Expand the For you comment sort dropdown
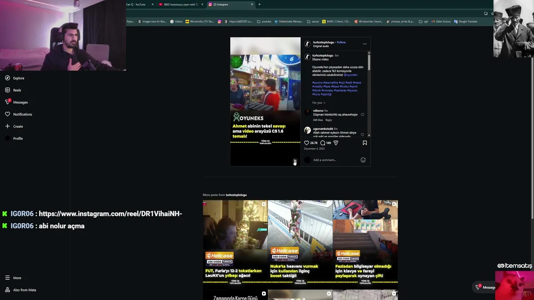 tap(319, 102)
